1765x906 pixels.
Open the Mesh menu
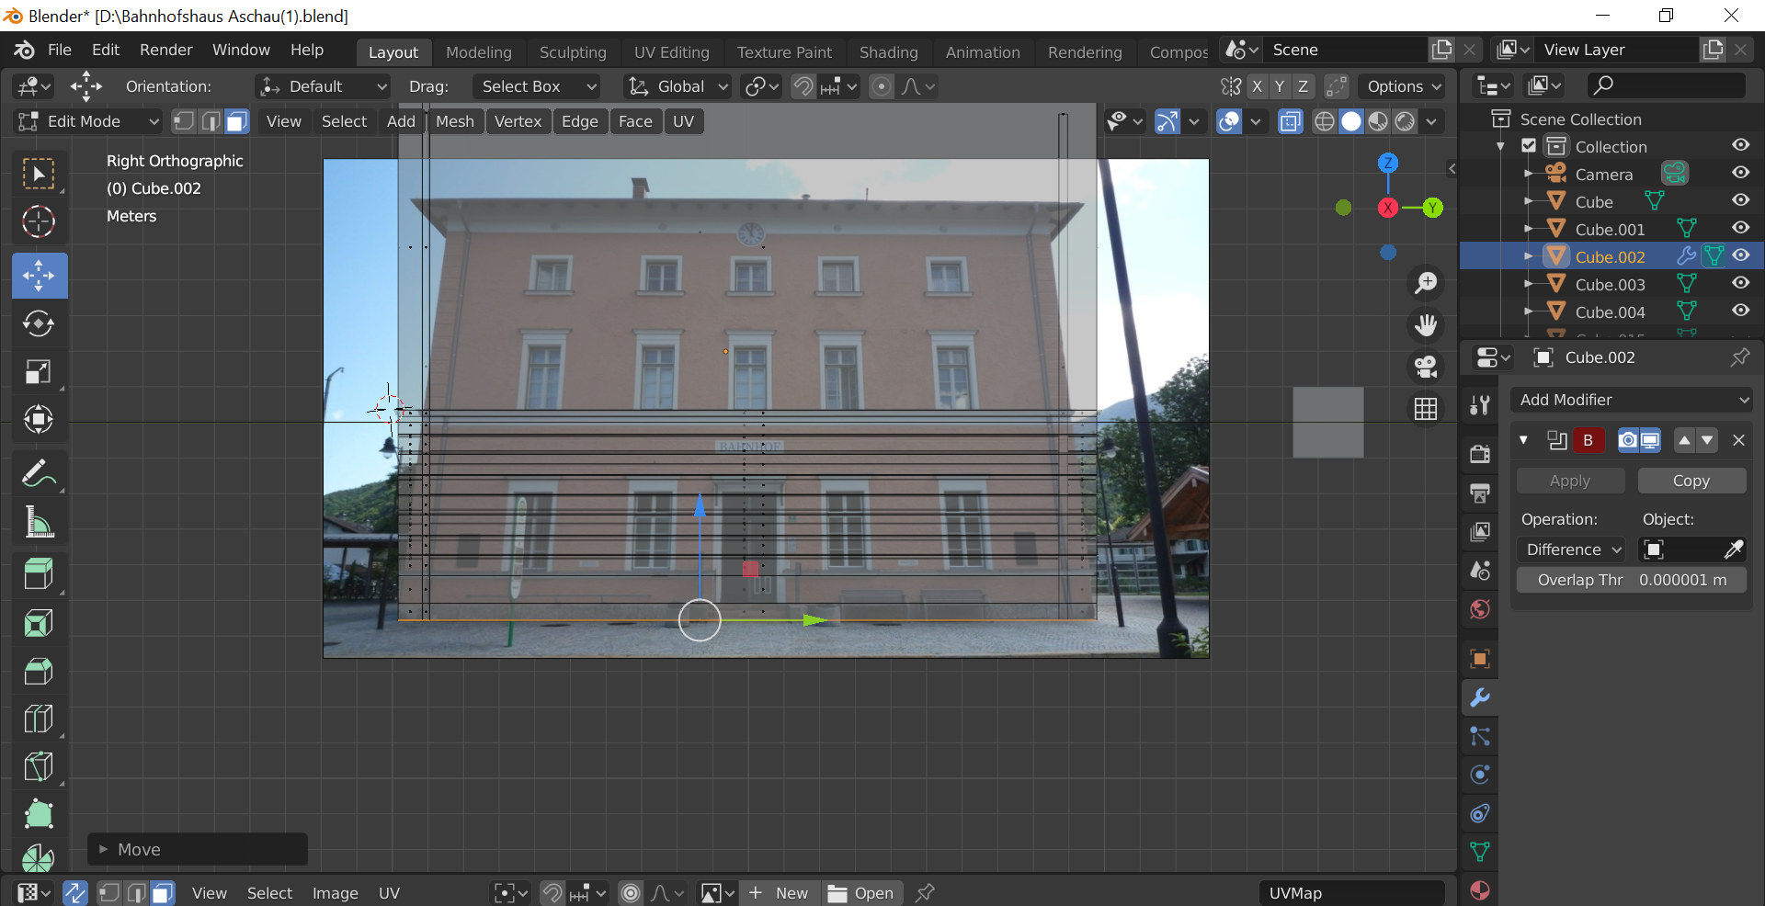pyautogui.click(x=454, y=121)
